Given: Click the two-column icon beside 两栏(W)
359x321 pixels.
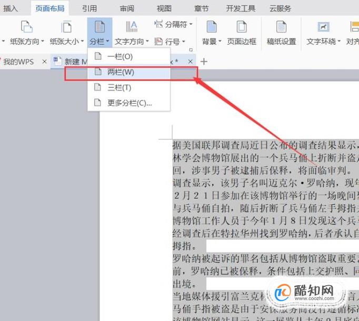Looking at the screenshot, I should tap(98, 72).
